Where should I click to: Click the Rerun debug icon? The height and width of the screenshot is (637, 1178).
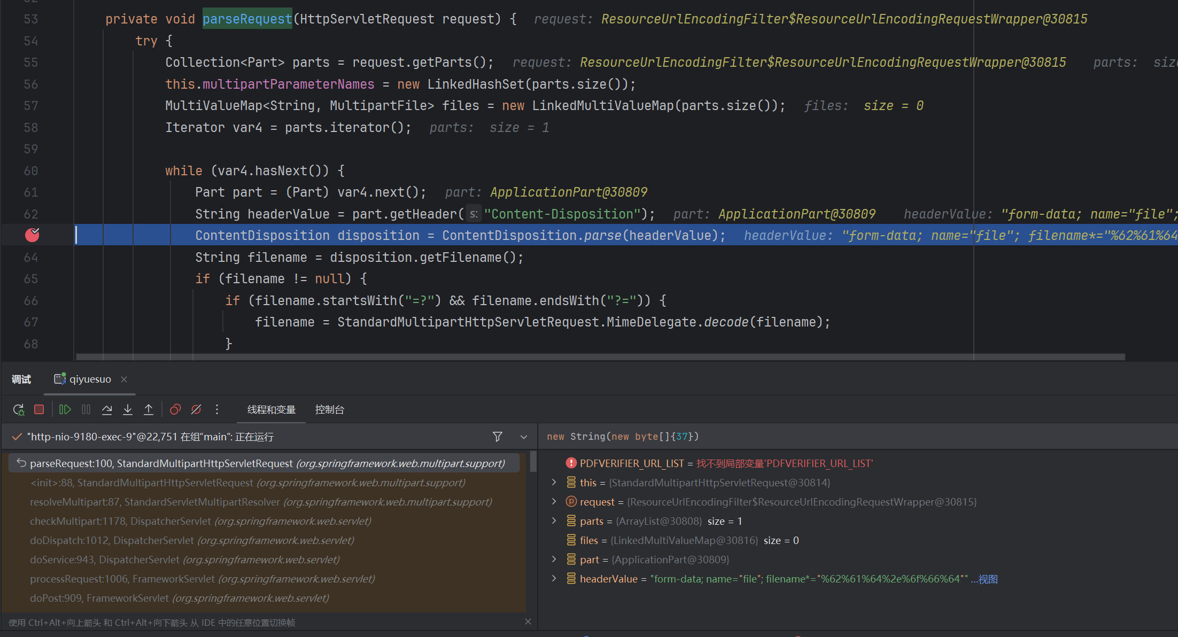(x=18, y=410)
